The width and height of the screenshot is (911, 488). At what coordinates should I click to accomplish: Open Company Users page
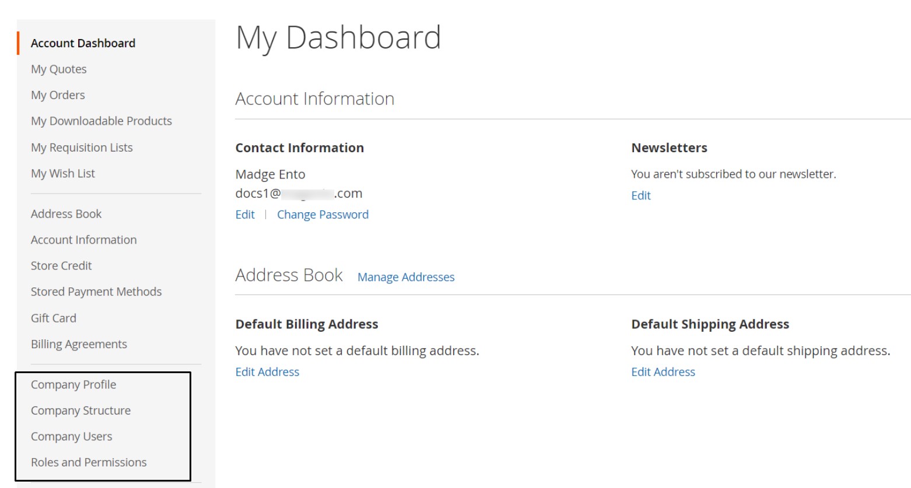pyautogui.click(x=71, y=437)
